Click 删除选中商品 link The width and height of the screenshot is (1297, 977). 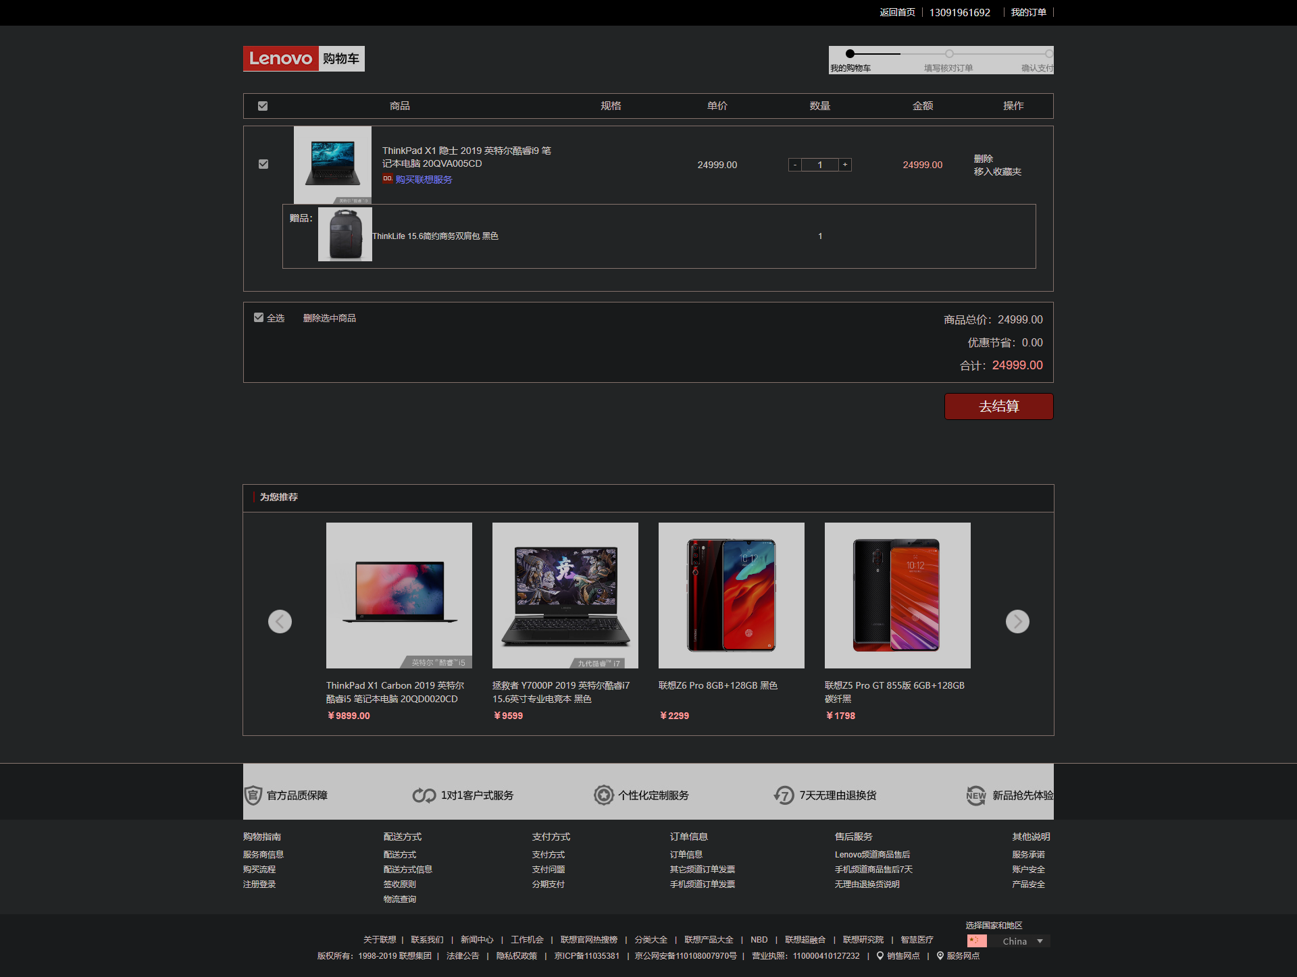coord(329,318)
